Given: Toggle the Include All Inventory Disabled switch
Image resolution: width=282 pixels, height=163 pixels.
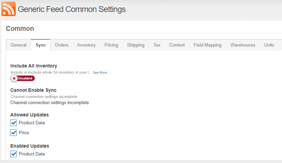Looking at the screenshot, I should tap(23, 78).
